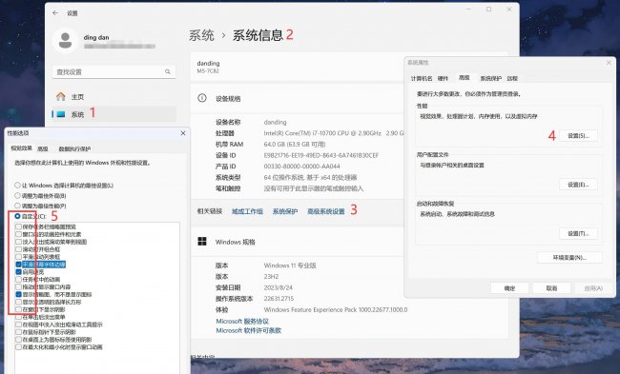Uncheck 平滑屏幕字体边缘 checkbox

18,265
